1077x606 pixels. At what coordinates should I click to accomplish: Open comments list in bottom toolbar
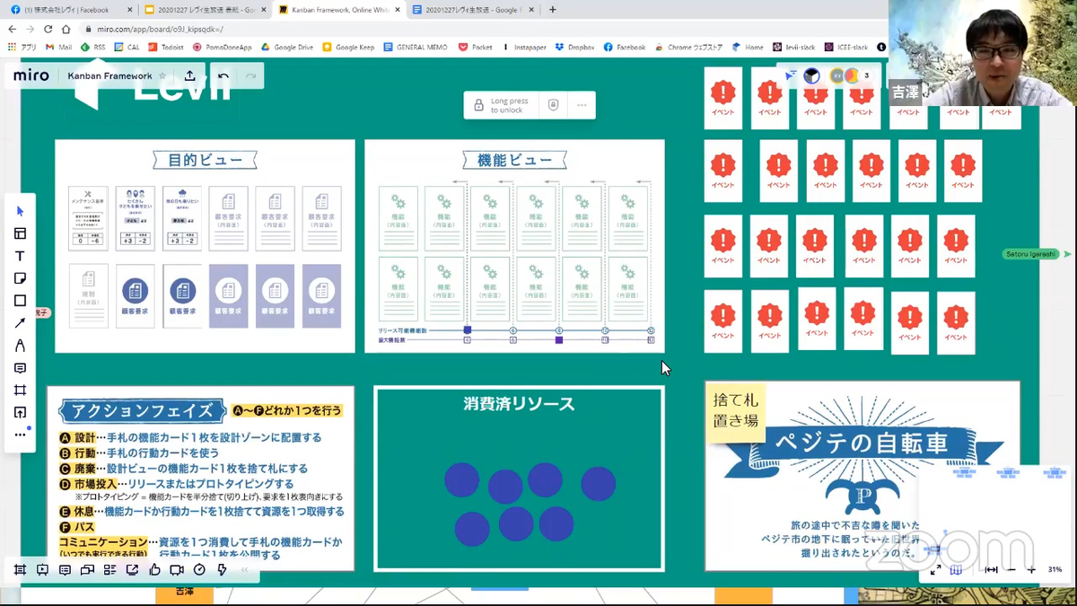65,570
